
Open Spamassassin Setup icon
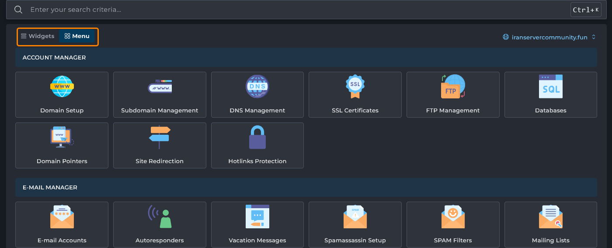[355, 217]
